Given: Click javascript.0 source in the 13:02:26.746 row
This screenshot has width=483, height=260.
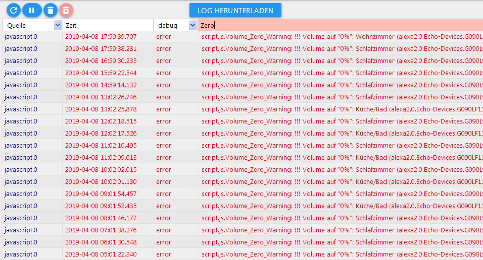Looking at the screenshot, I should (21, 97).
